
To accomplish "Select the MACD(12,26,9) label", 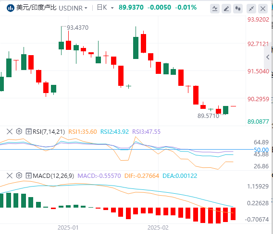I will click(53, 176).
